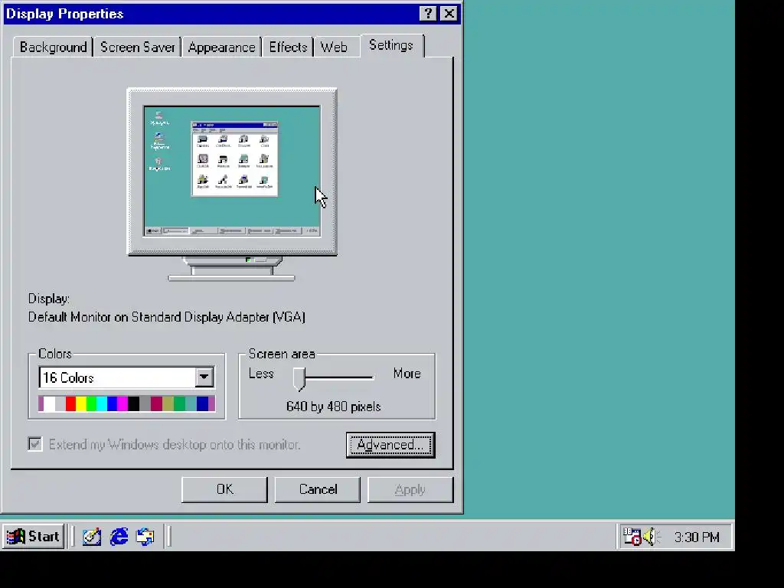Image resolution: width=784 pixels, height=588 pixels.
Task: Click the Task Scheduler tray icon
Action: pos(632,537)
